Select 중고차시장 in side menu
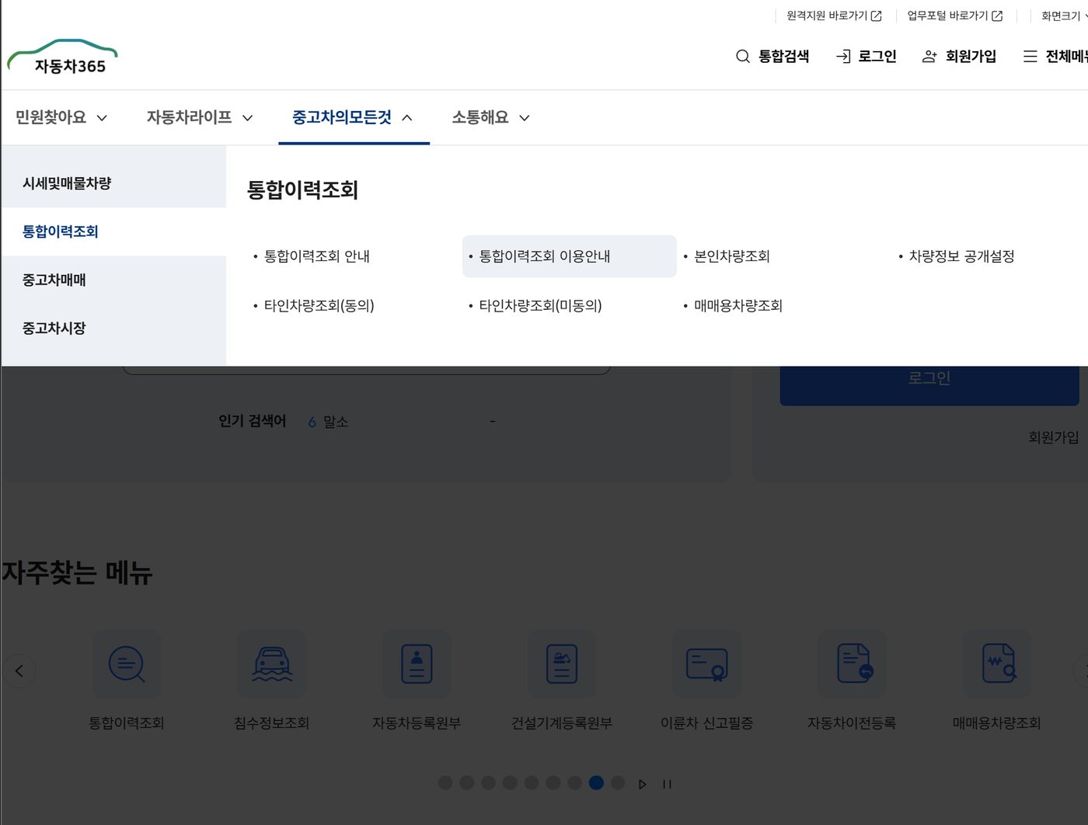This screenshot has height=825, width=1088. [x=113, y=328]
